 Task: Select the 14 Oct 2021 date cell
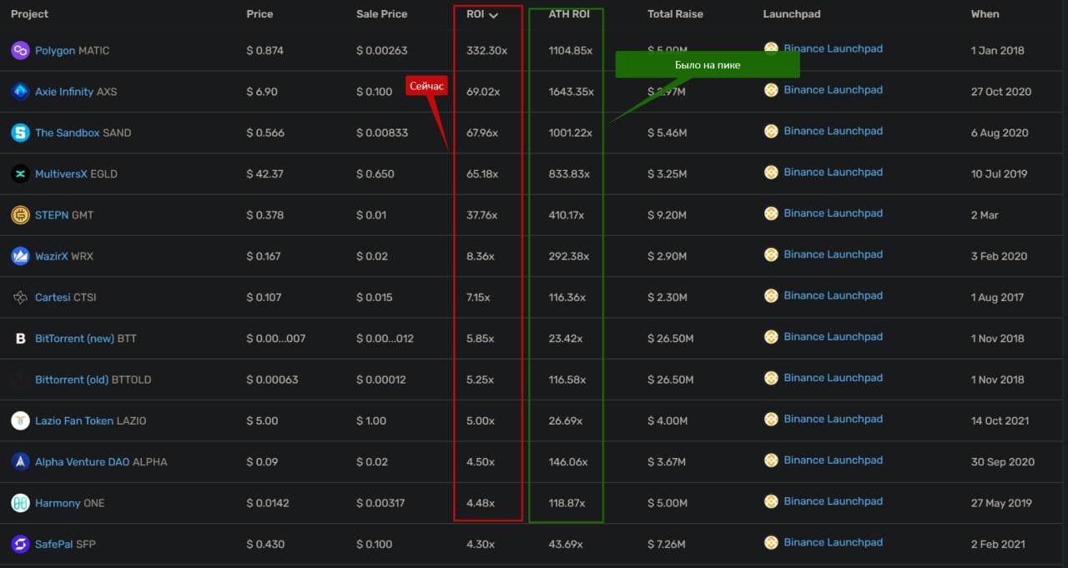1000,421
